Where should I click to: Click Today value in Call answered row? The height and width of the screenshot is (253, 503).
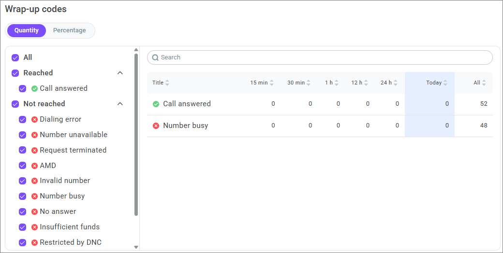447,104
